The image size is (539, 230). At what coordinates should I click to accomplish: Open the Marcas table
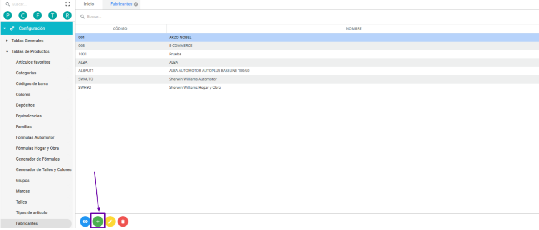pos(23,191)
